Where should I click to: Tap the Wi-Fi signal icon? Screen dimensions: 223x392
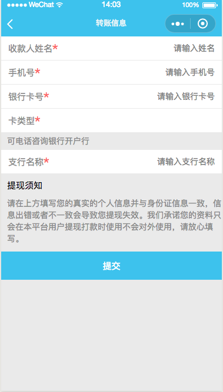click(x=59, y=5)
